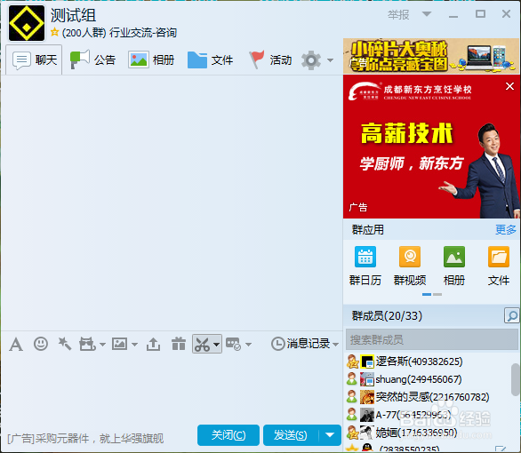Switch to the 公告 tab
The width and height of the screenshot is (521, 453).
point(92,60)
